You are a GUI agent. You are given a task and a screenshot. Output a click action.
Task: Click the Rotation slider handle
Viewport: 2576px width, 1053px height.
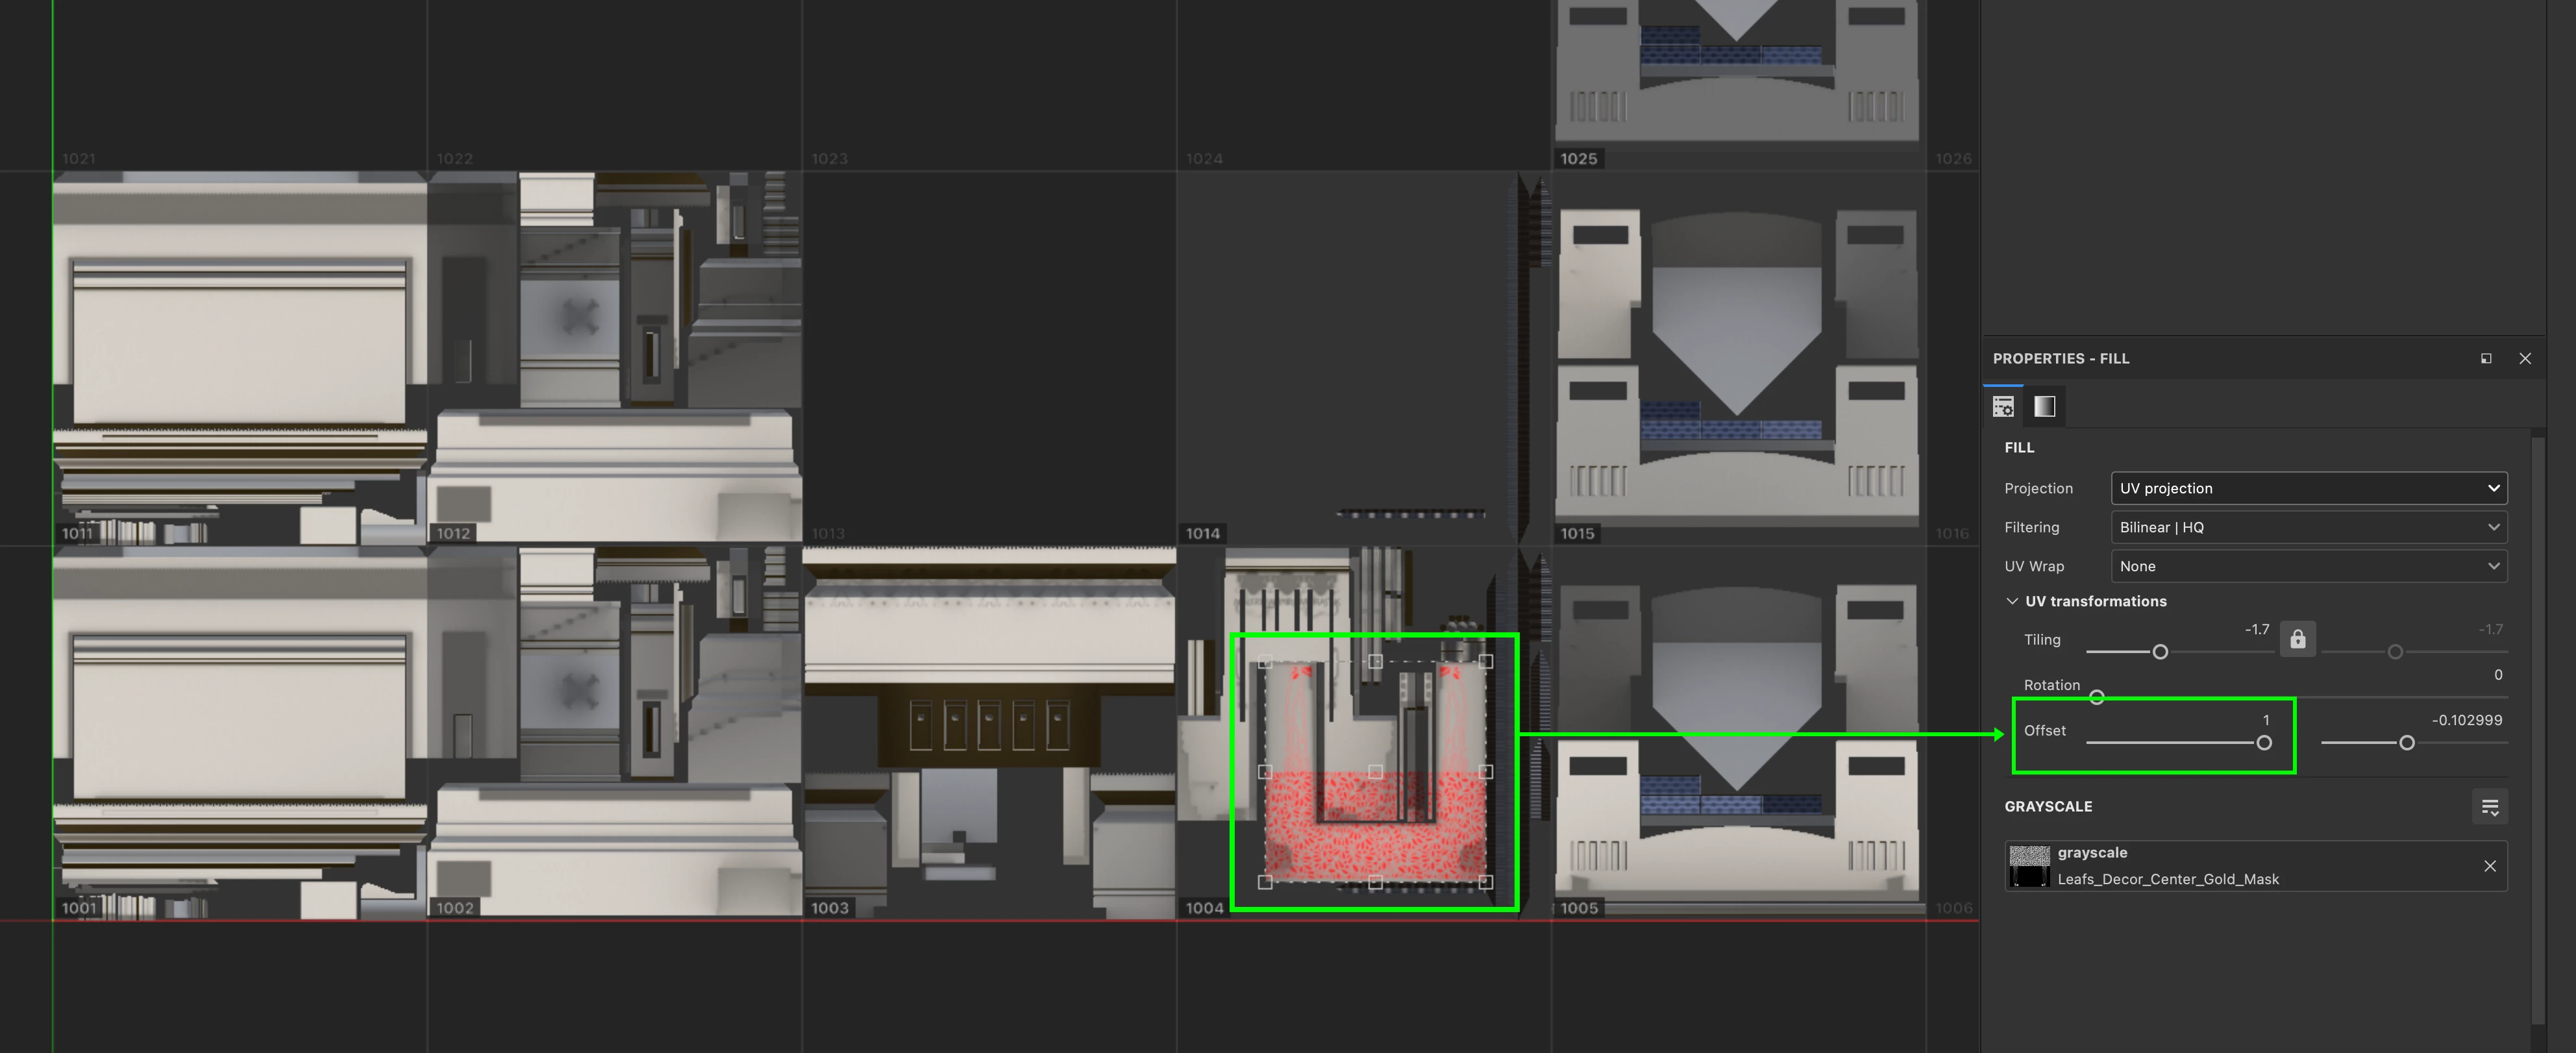tap(2096, 697)
